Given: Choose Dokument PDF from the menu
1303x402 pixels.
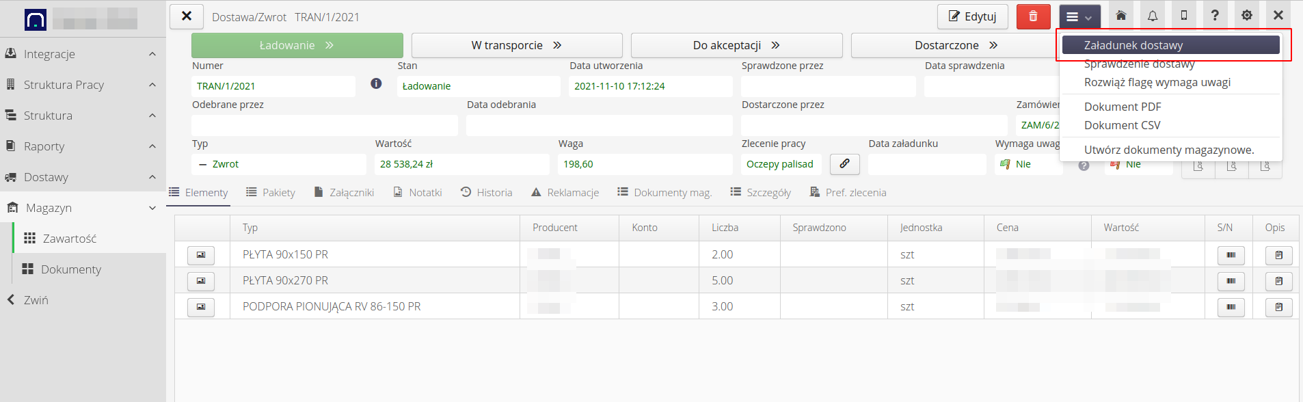Looking at the screenshot, I should (x=1122, y=107).
